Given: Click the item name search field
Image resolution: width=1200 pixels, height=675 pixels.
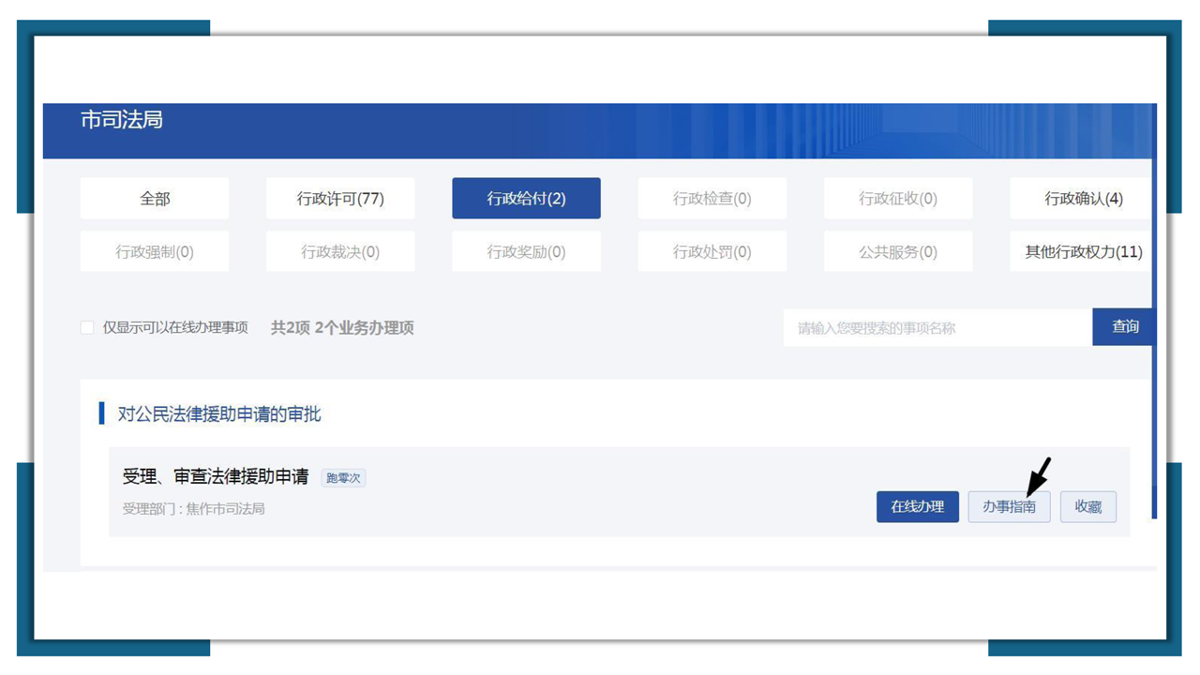Looking at the screenshot, I should pos(937,328).
